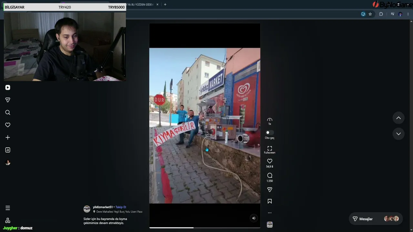Click the 54,9 B likes count
This screenshot has width=413, height=232.
(270, 167)
